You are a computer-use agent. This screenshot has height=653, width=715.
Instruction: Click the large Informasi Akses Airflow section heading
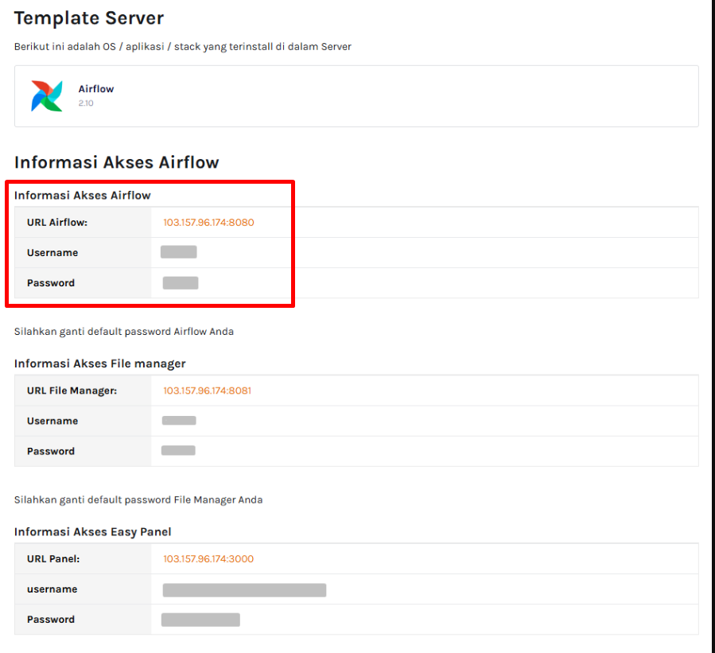click(116, 162)
